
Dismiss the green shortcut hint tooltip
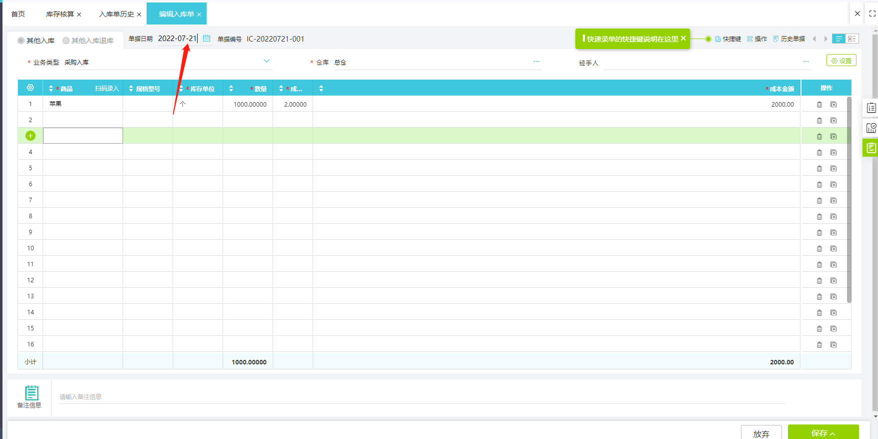[x=683, y=39]
